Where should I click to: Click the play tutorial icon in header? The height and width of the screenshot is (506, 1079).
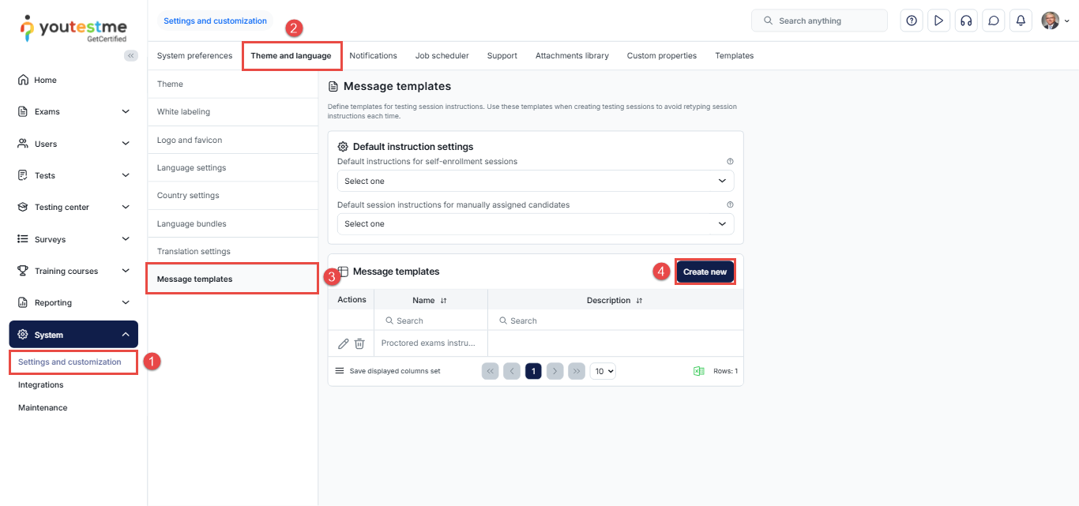pos(938,21)
